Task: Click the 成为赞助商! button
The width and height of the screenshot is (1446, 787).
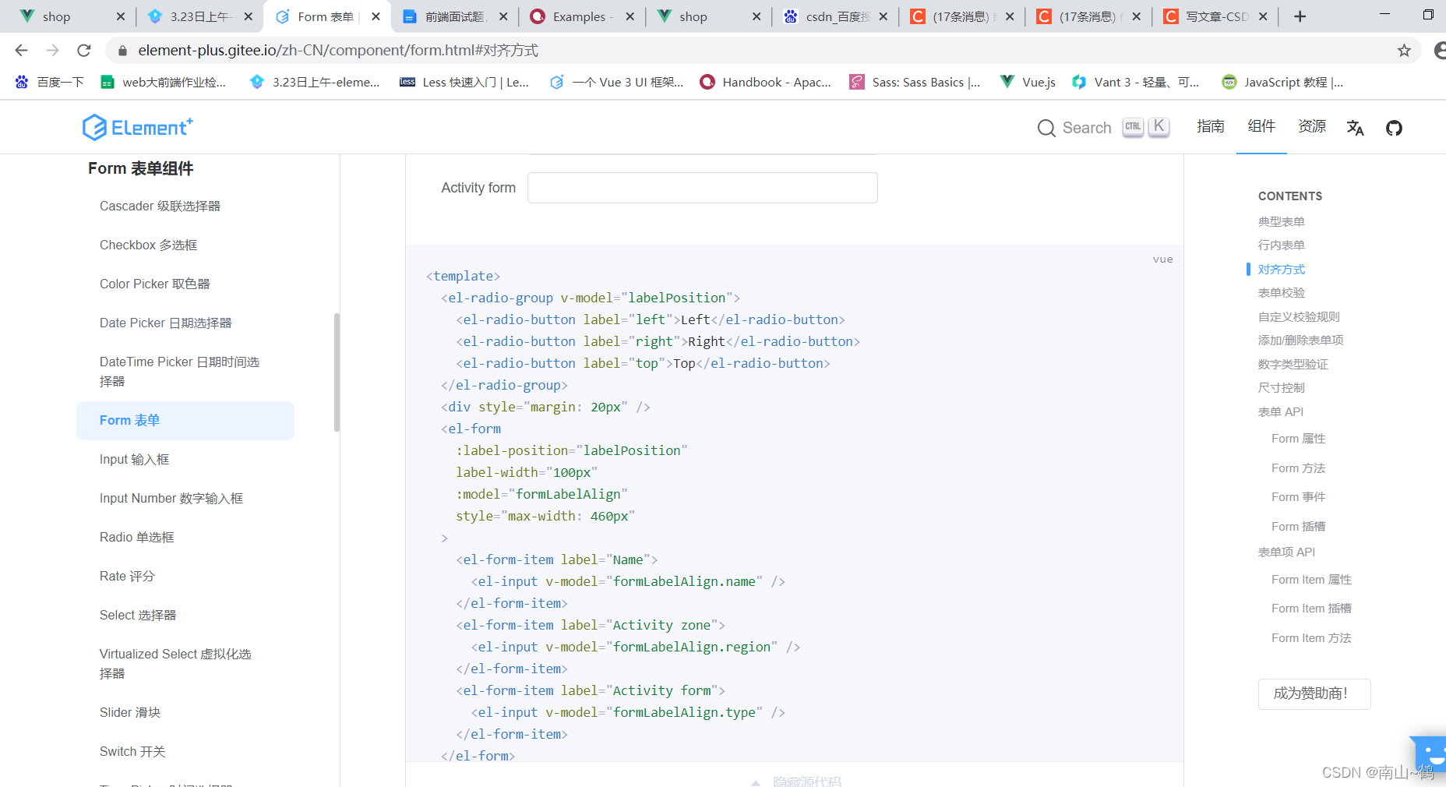Action: tap(1314, 693)
